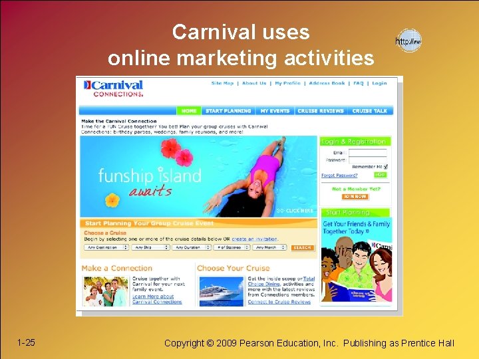Click the Forgot Password link
The width and height of the screenshot is (479, 359).
click(x=339, y=176)
